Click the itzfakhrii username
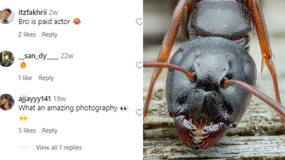 tap(33, 12)
